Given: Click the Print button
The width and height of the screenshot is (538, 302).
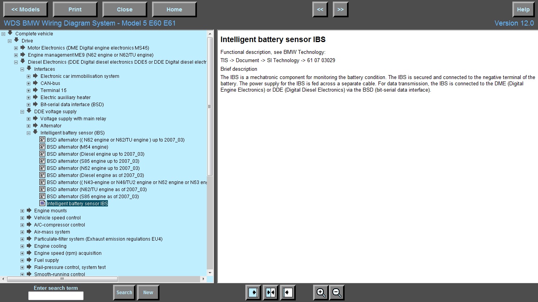Looking at the screenshot, I should click(75, 9).
